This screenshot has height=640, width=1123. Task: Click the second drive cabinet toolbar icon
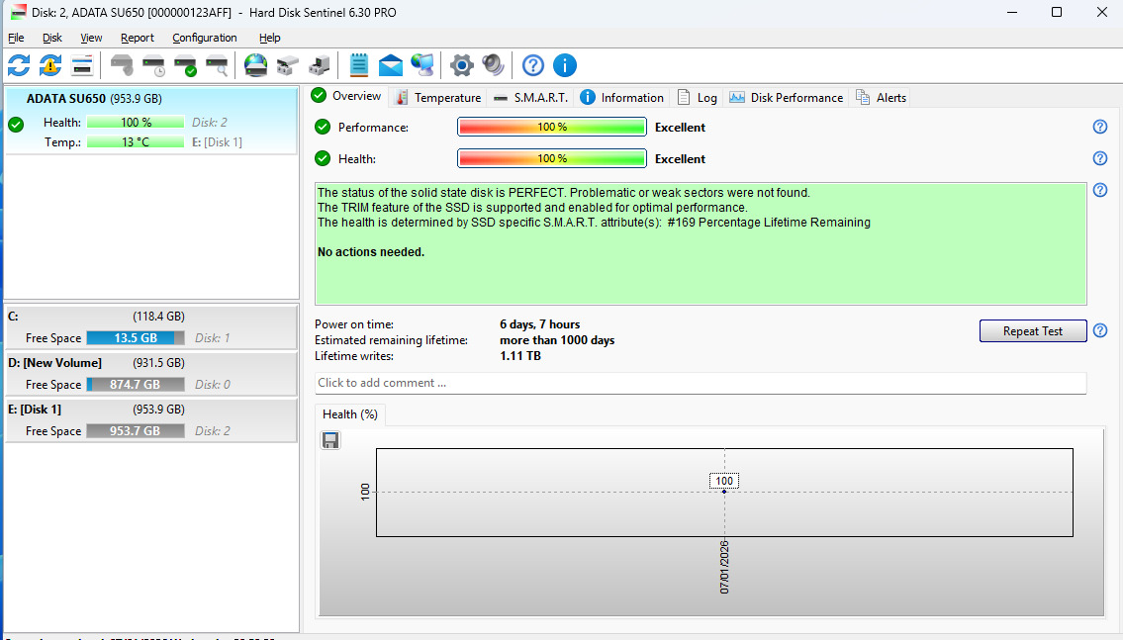(319, 66)
